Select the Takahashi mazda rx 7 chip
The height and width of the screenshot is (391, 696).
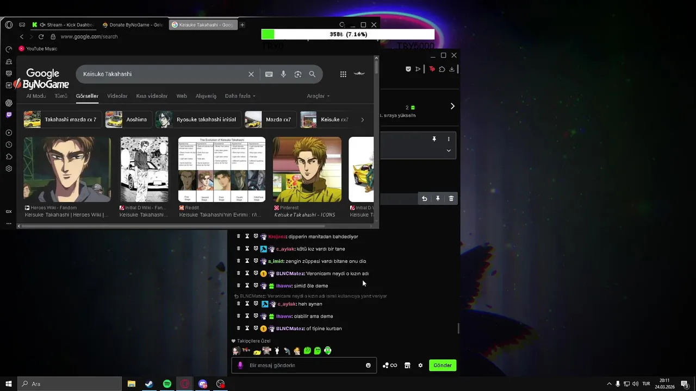click(63, 119)
